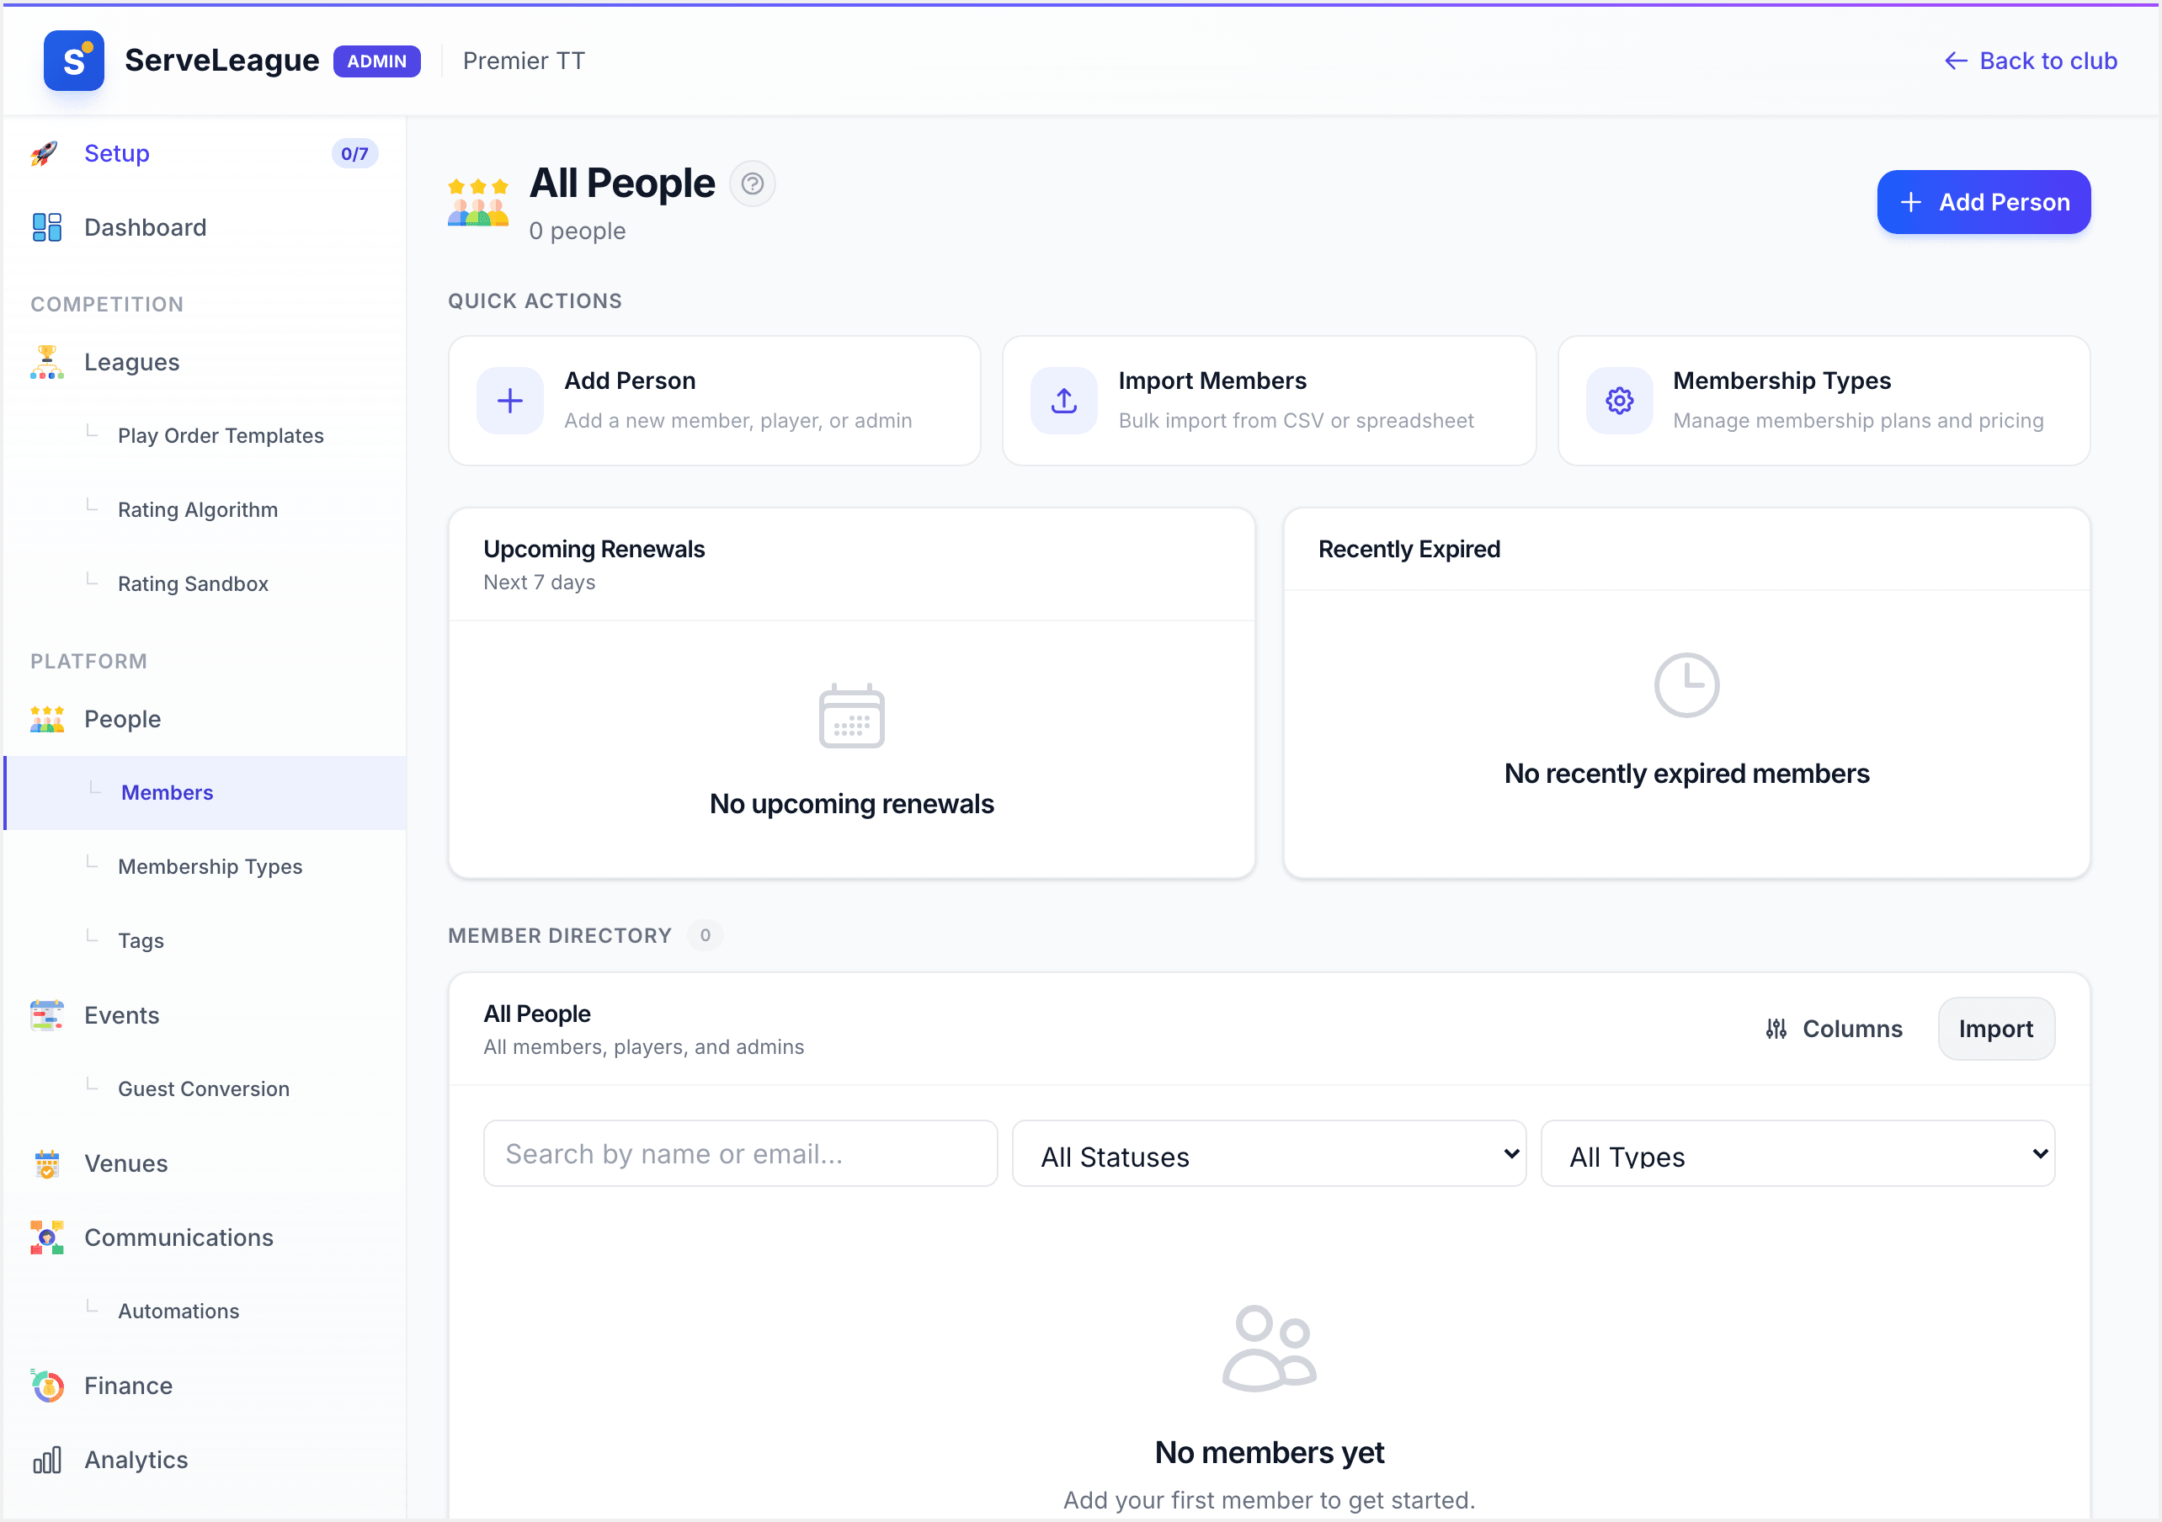
Task: Click the People sidebar icon
Action: (x=46, y=719)
